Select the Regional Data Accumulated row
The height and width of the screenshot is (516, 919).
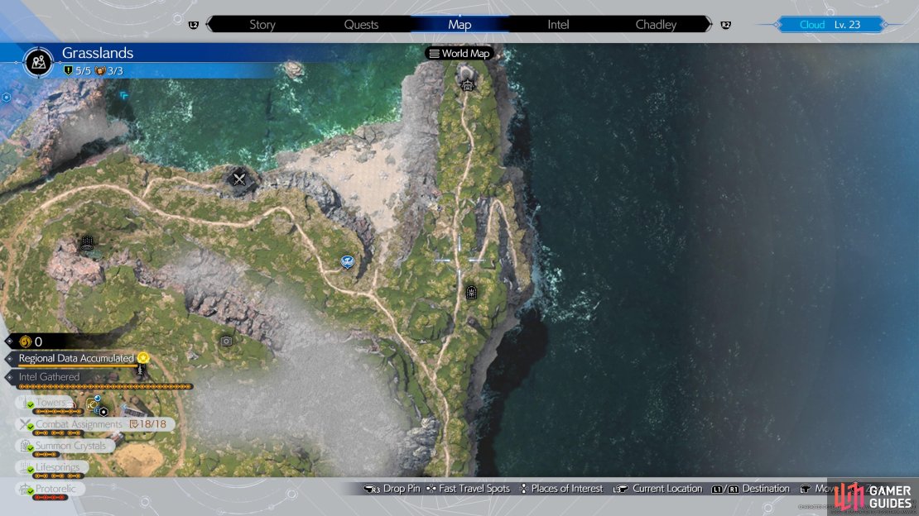click(77, 358)
